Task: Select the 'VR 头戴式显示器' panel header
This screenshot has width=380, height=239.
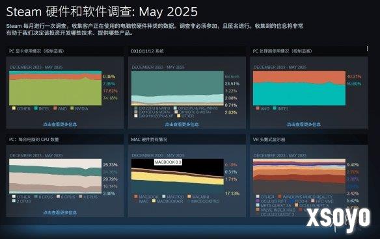Action: pos(308,140)
